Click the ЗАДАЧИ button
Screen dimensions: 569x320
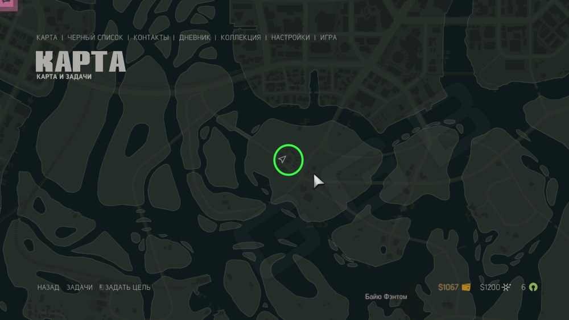click(80, 288)
